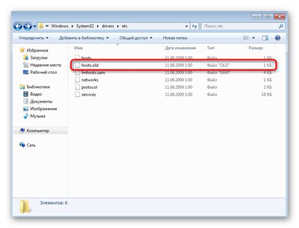Show the preview pane icon
This screenshot has width=299, height=228.
tap(265, 38)
